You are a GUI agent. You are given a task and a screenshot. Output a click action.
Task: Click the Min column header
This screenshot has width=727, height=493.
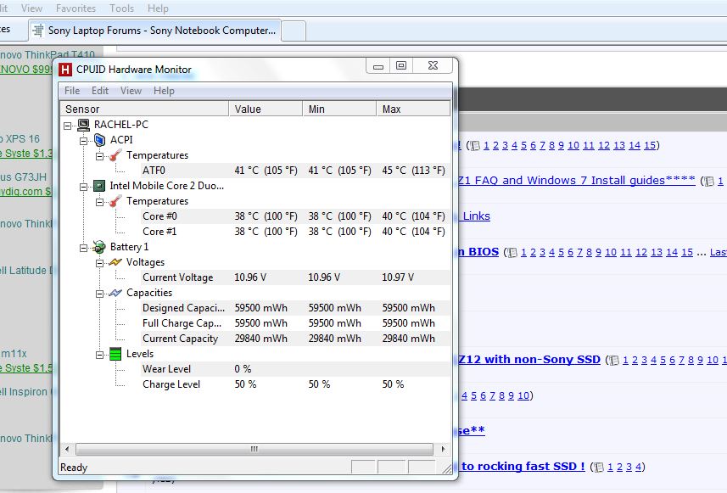[339, 109]
